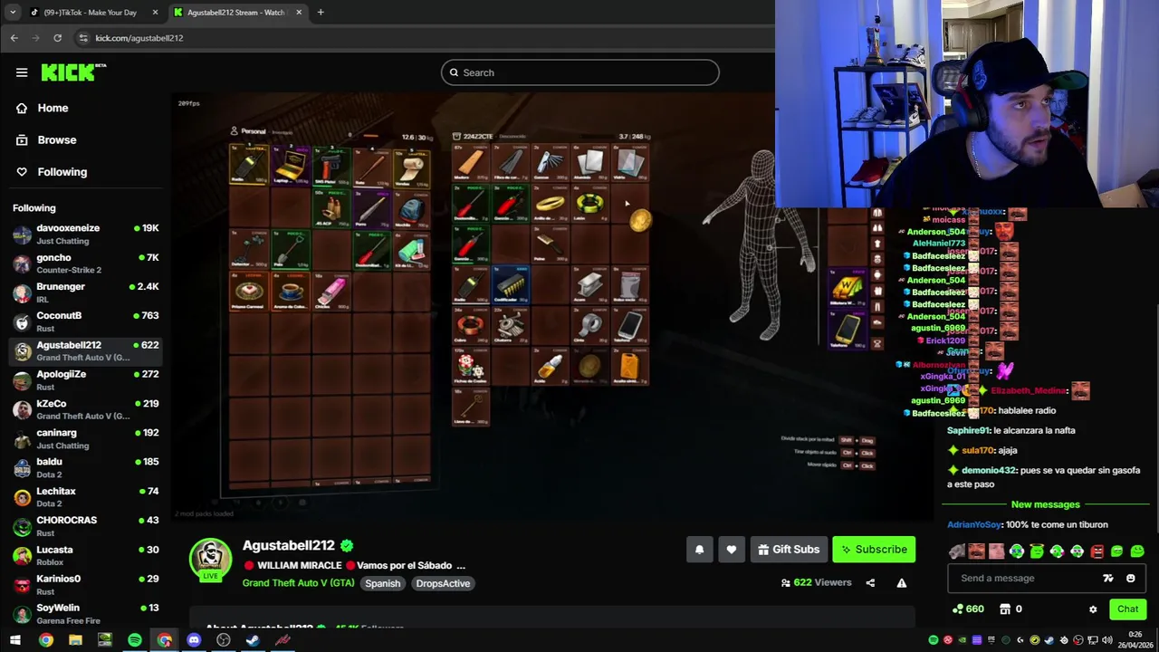Viewport: 1159px width, 652px height.
Task: Open the Grand Theft Auto V (GTA) category link
Action: [x=298, y=583]
